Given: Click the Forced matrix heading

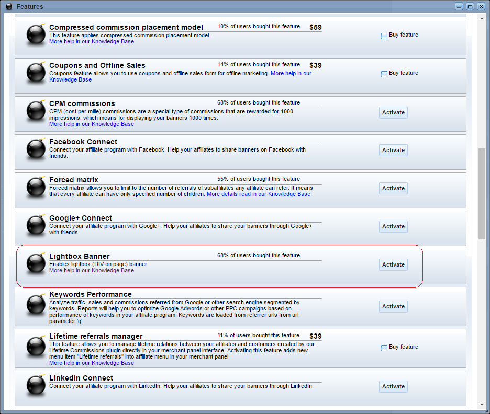Looking at the screenshot, I should (74, 180).
